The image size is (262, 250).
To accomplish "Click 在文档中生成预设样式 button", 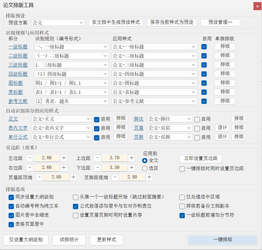I will click(x=116, y=22).
